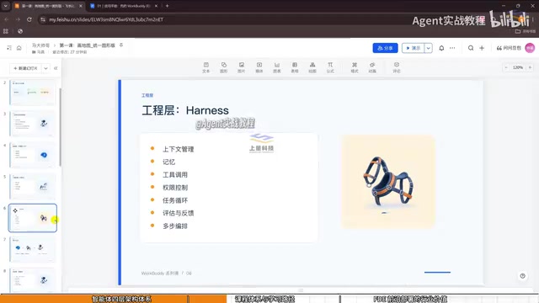Start presentation with 演示 button
Image resolution: width=539 pixels, height=303 pixels.
click(x=414, y=48)
